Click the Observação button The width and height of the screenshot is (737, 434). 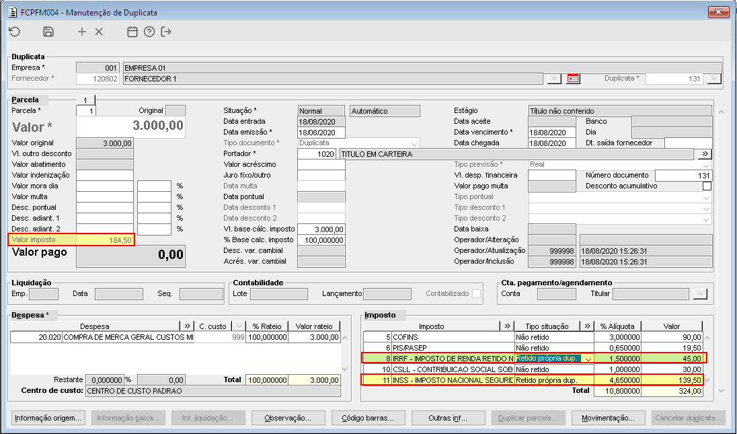[288, 418]
